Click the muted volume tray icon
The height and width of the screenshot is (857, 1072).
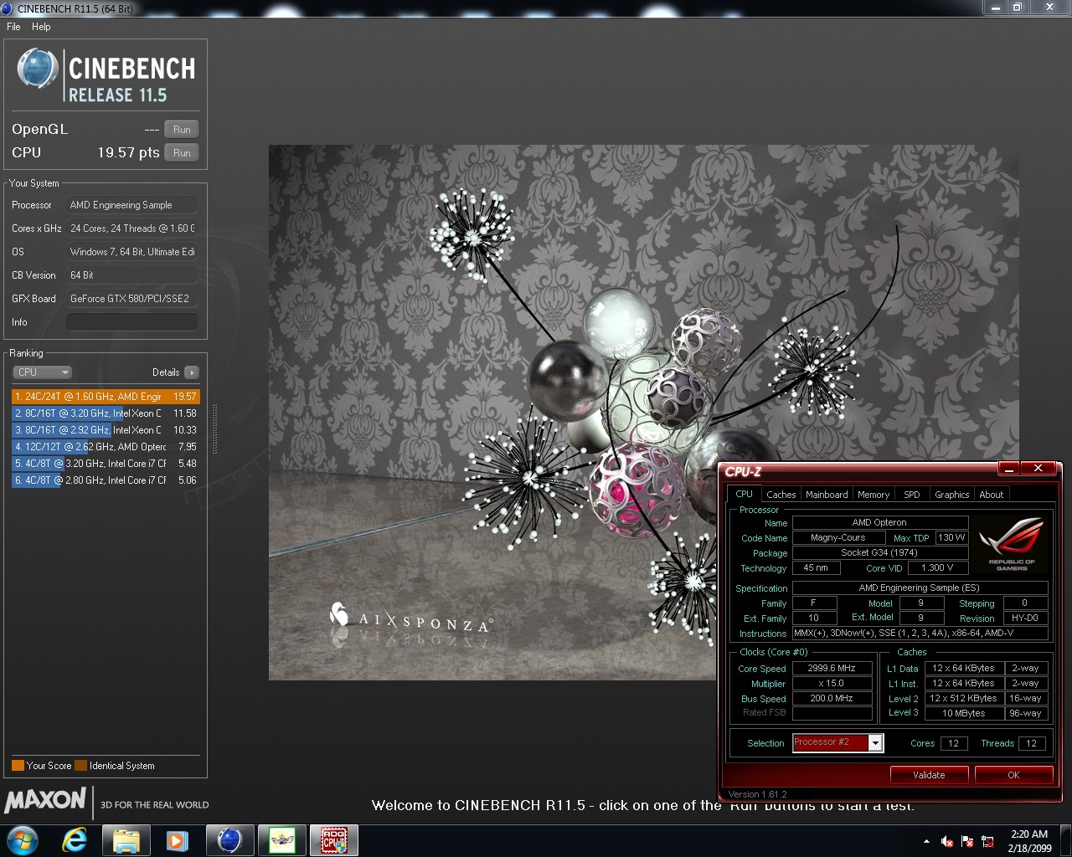947,841
